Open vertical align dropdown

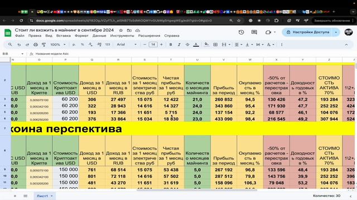tap(249, 44)
